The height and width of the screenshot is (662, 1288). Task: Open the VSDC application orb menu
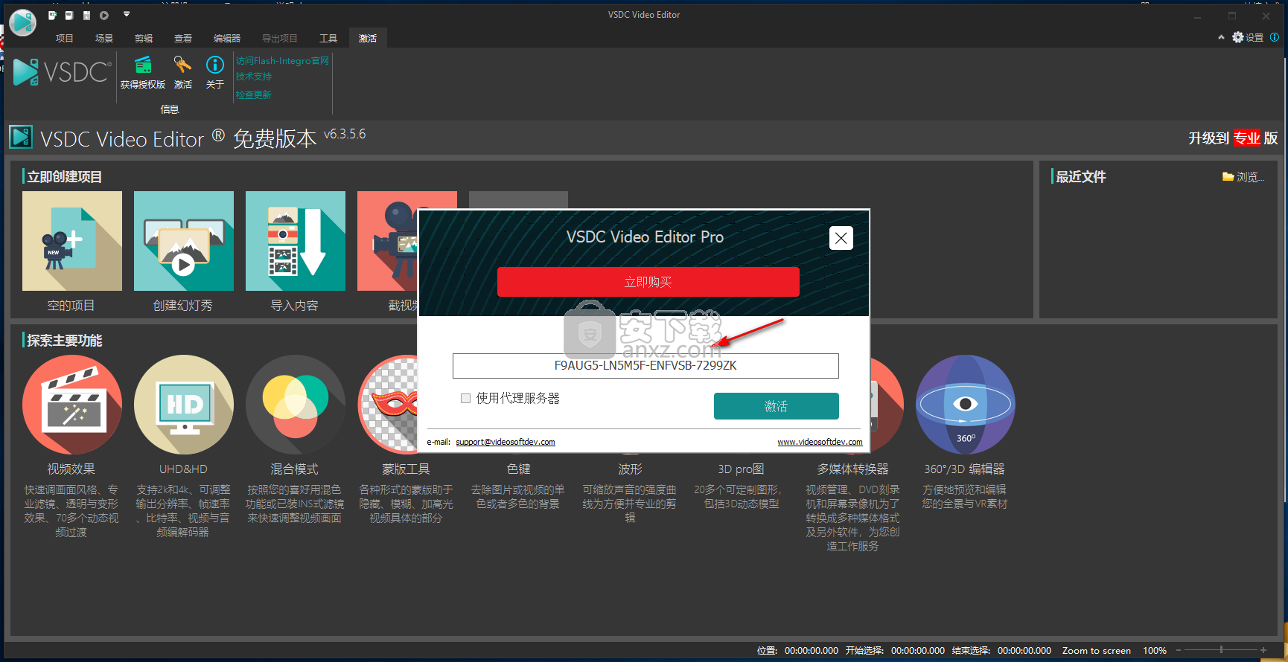(22, 22)
